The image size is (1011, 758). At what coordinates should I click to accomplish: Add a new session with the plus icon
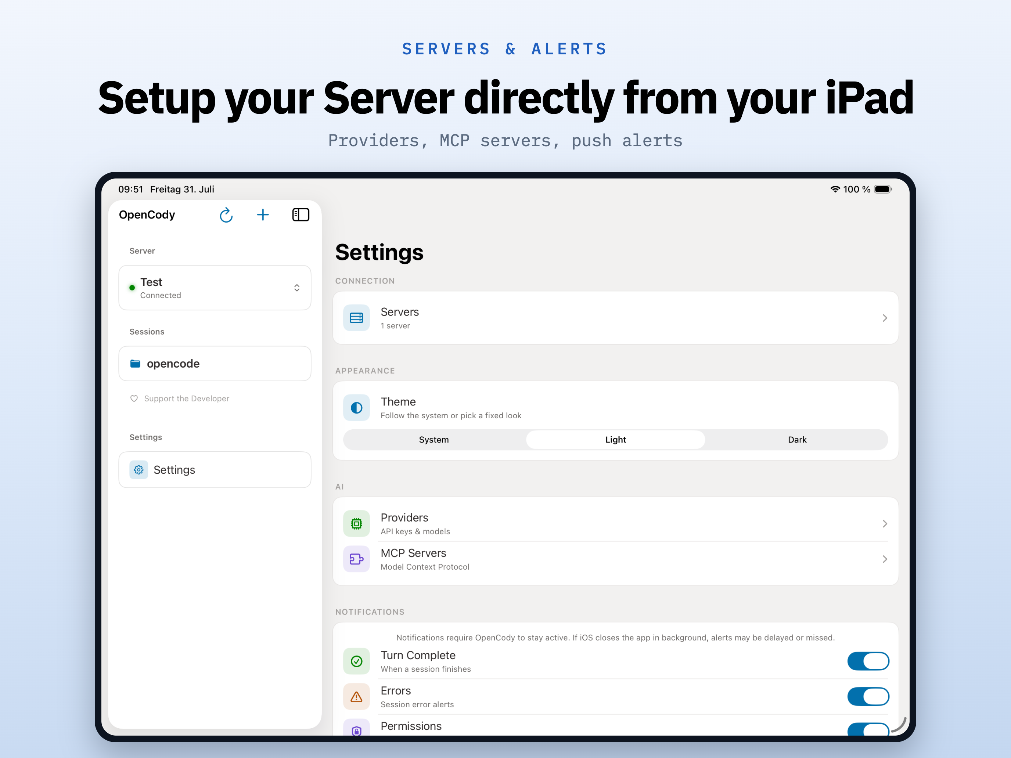pyautogui.click(x=263, y=215)
